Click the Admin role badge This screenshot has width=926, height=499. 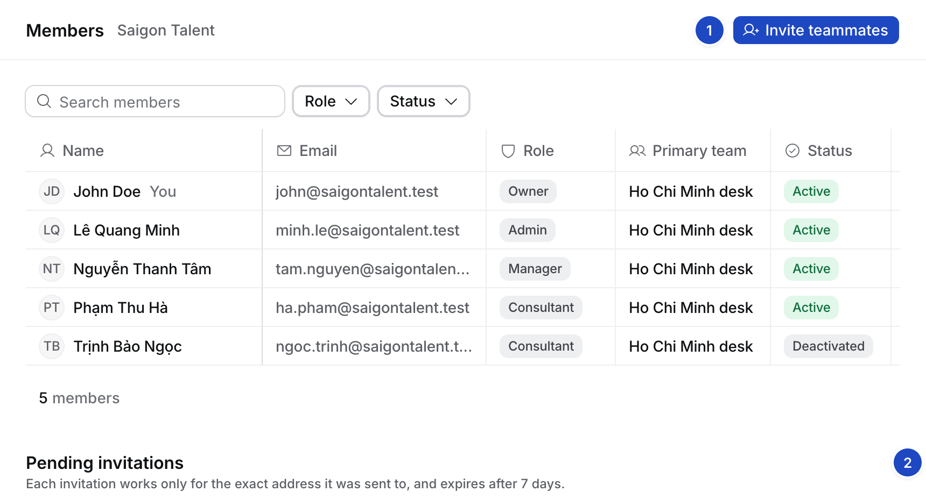pyautogui.click(x=528, y=230)
